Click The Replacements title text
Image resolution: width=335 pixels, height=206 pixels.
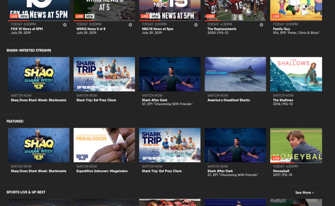point(222,29)
